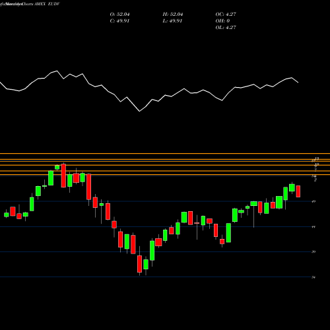
Task: Click the 34 price axis label
Action: click(x=313, y=277)
